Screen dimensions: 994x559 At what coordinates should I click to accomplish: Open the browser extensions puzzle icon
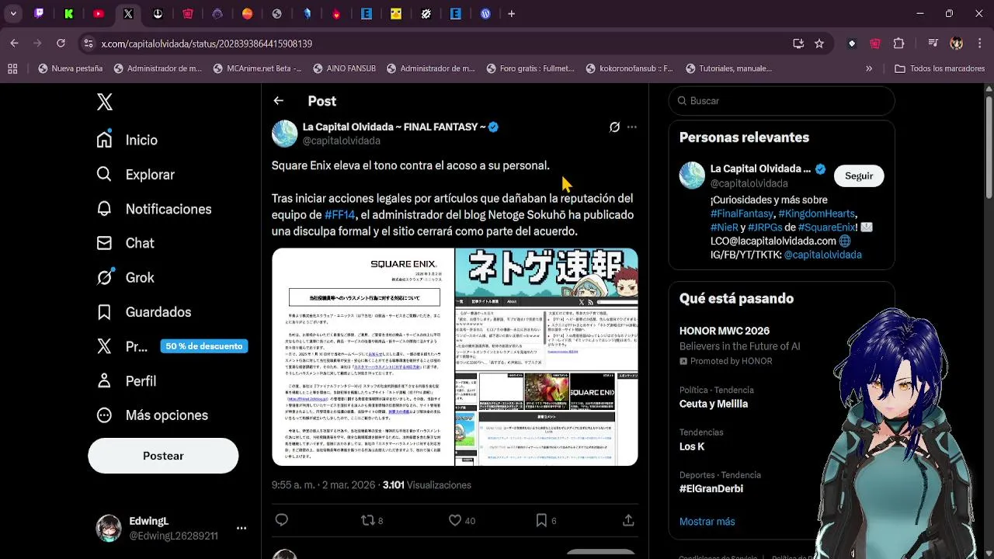click(x=898, y=43)
